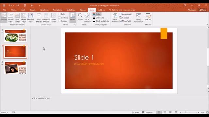Switch to the Home tab
This screenshot has height=117, width=209.
[x=14, y=10]
